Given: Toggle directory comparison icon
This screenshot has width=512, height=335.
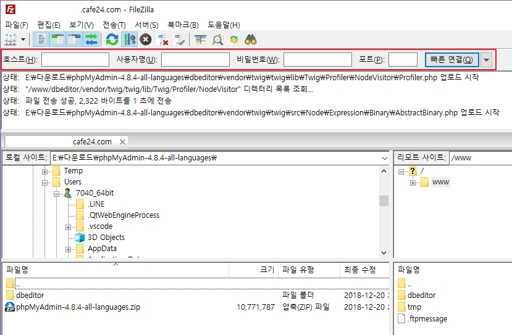Looking at the screenshot, I should 217,40.
